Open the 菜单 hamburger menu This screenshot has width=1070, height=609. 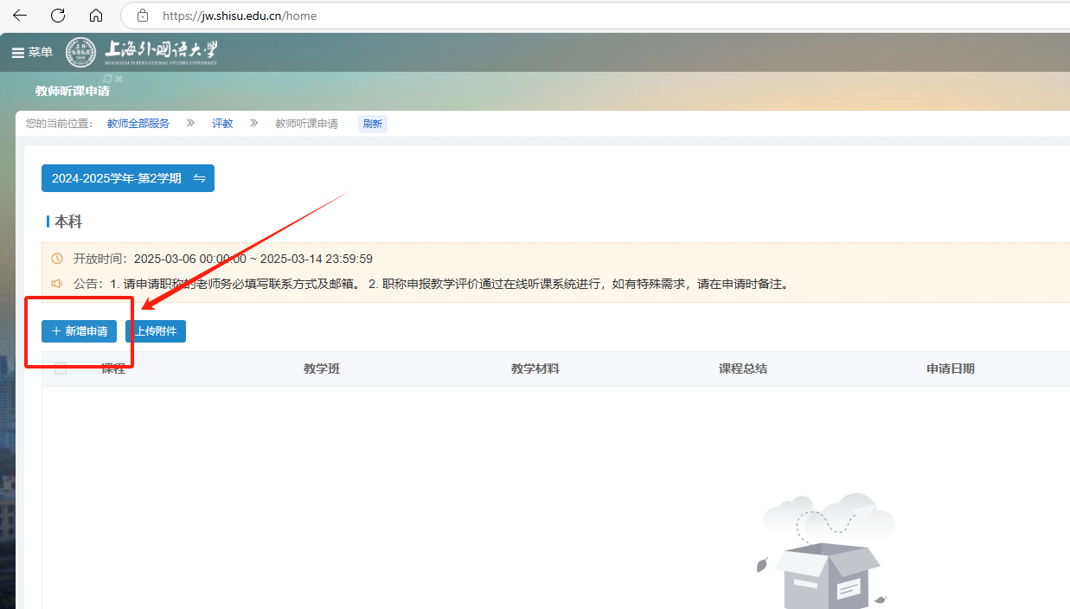tap(32, 53)
